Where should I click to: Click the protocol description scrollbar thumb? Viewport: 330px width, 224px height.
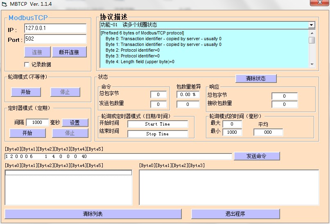click(312, 40)
